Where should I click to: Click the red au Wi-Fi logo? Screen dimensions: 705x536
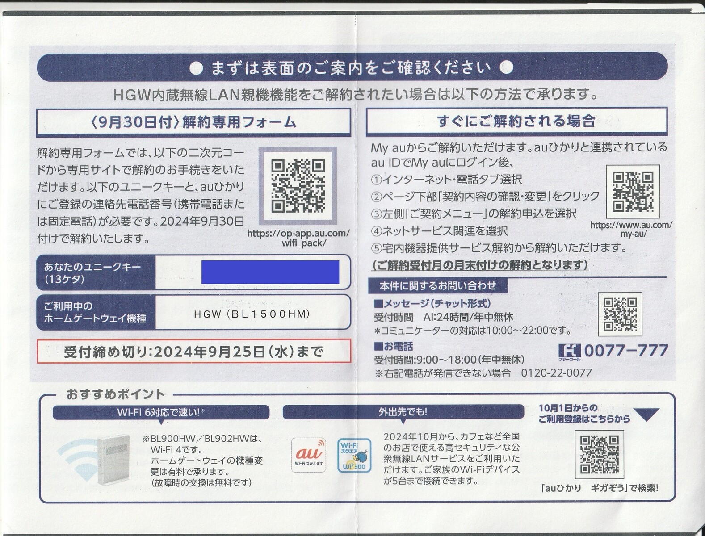pyautogui.click(x=308, y=455)
